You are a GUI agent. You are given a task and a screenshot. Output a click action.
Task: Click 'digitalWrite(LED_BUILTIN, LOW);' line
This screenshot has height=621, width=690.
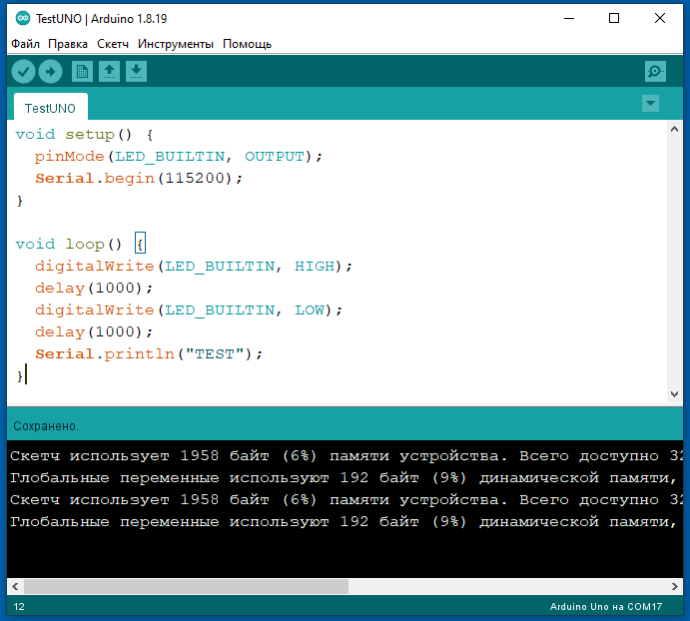(189, 310)
